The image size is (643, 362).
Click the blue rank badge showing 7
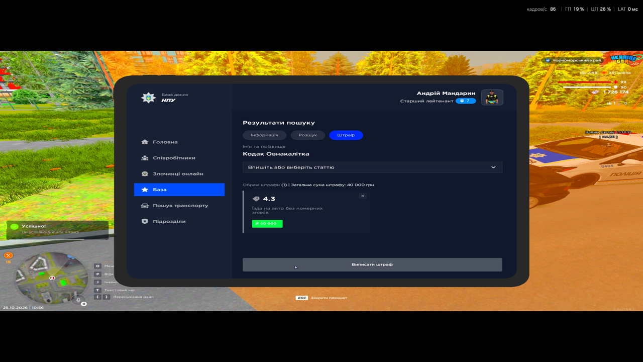point(466,101)
